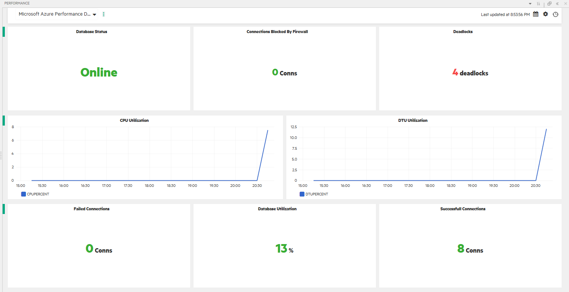
Task: Open the Microsoft Azure Performance dashboard selector
Action: click(56, 14)
